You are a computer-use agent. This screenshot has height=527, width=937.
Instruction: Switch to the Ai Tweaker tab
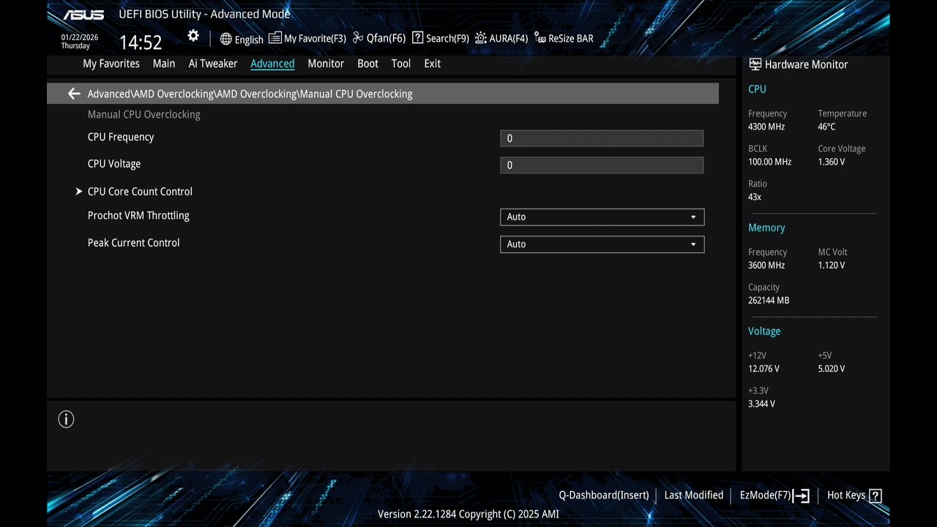[x=212, y=64]
